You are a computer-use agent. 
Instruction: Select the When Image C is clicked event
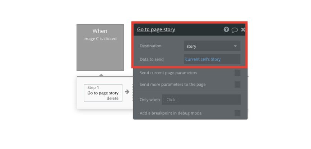click(100, 48)
